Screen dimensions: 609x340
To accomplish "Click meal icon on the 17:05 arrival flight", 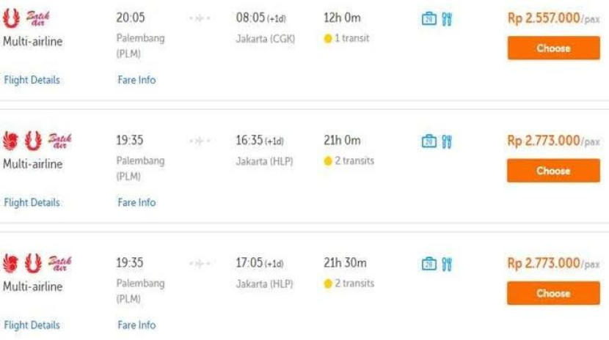I will 447,264.
